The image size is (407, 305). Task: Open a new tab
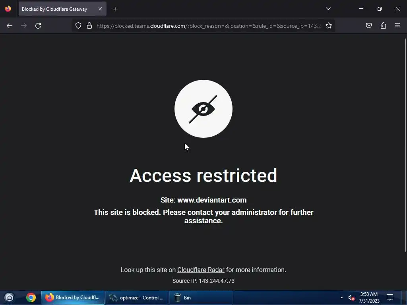coord(115,9)
